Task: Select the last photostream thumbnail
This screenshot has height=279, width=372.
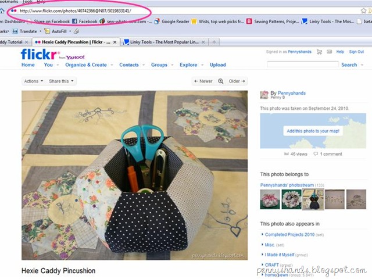Action: tap(356, 199)
